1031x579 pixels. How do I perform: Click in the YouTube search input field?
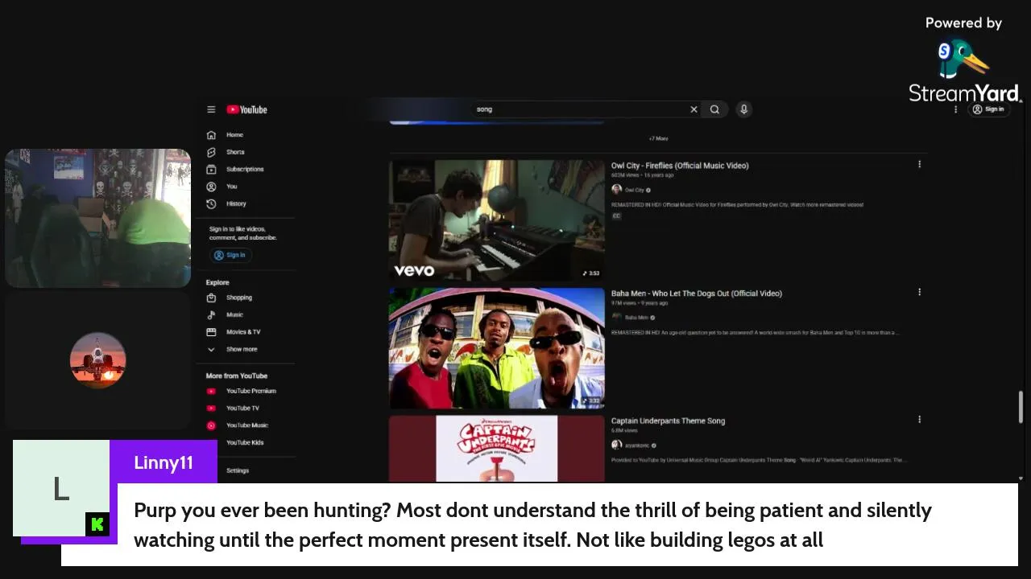coord(578,109)
